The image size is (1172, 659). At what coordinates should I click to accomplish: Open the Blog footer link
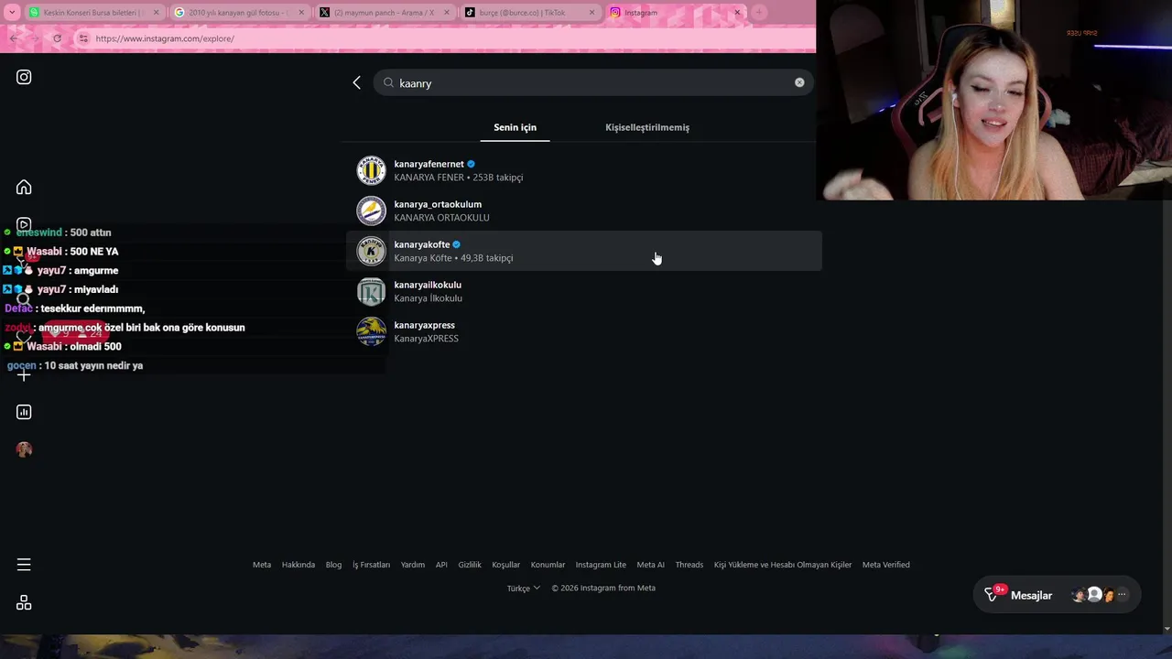point(333,565)
